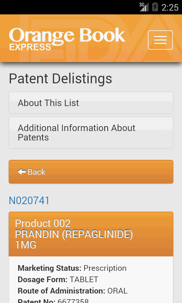The width and height of the screenshot is (182, 303).
Task: Go back using the orange Back button
Action: pos(91,172)
